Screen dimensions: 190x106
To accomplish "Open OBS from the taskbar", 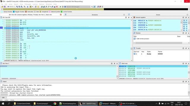I will click(x=128, y=103).
